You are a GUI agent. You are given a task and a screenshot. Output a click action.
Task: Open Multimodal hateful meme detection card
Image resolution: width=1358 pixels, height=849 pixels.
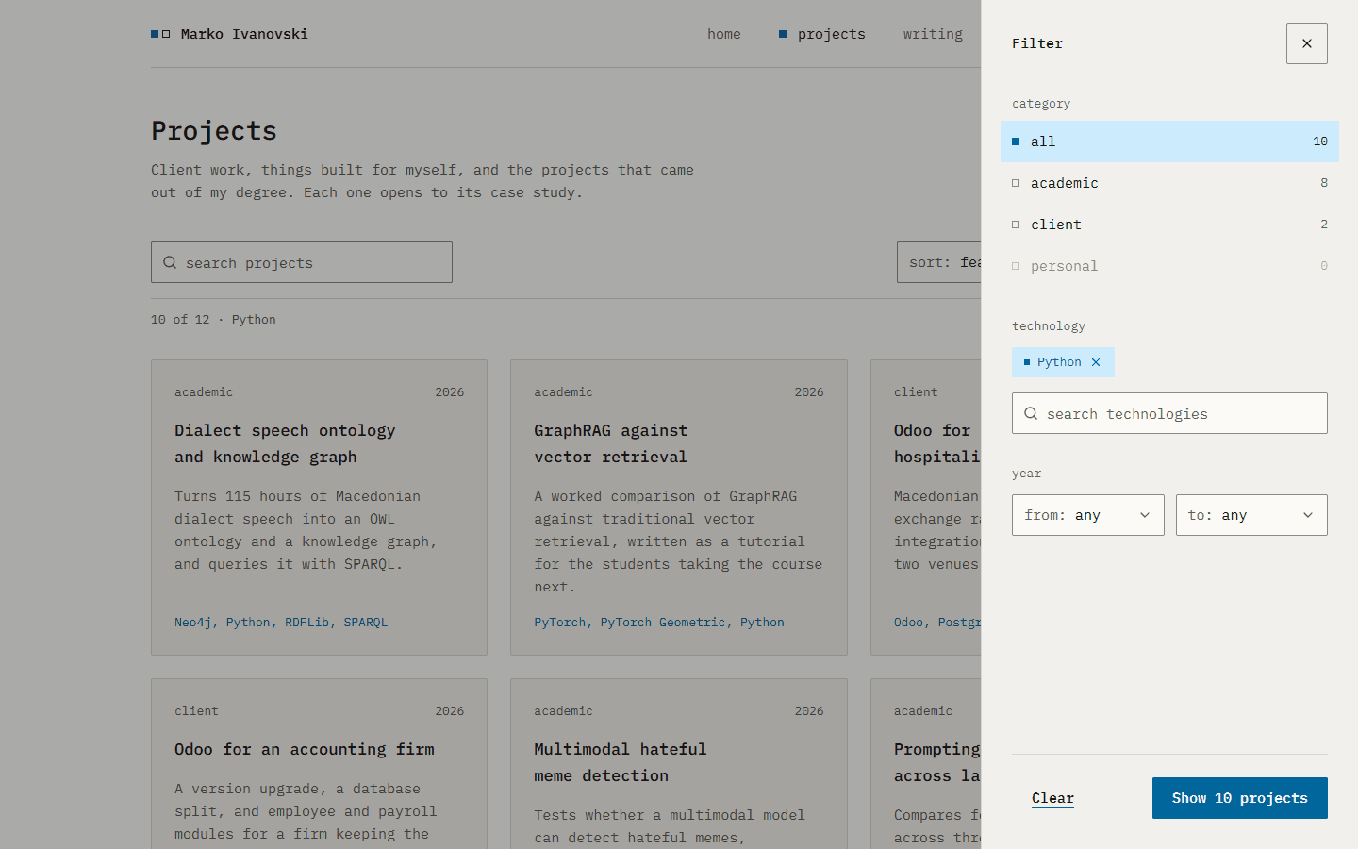[679, 764]
